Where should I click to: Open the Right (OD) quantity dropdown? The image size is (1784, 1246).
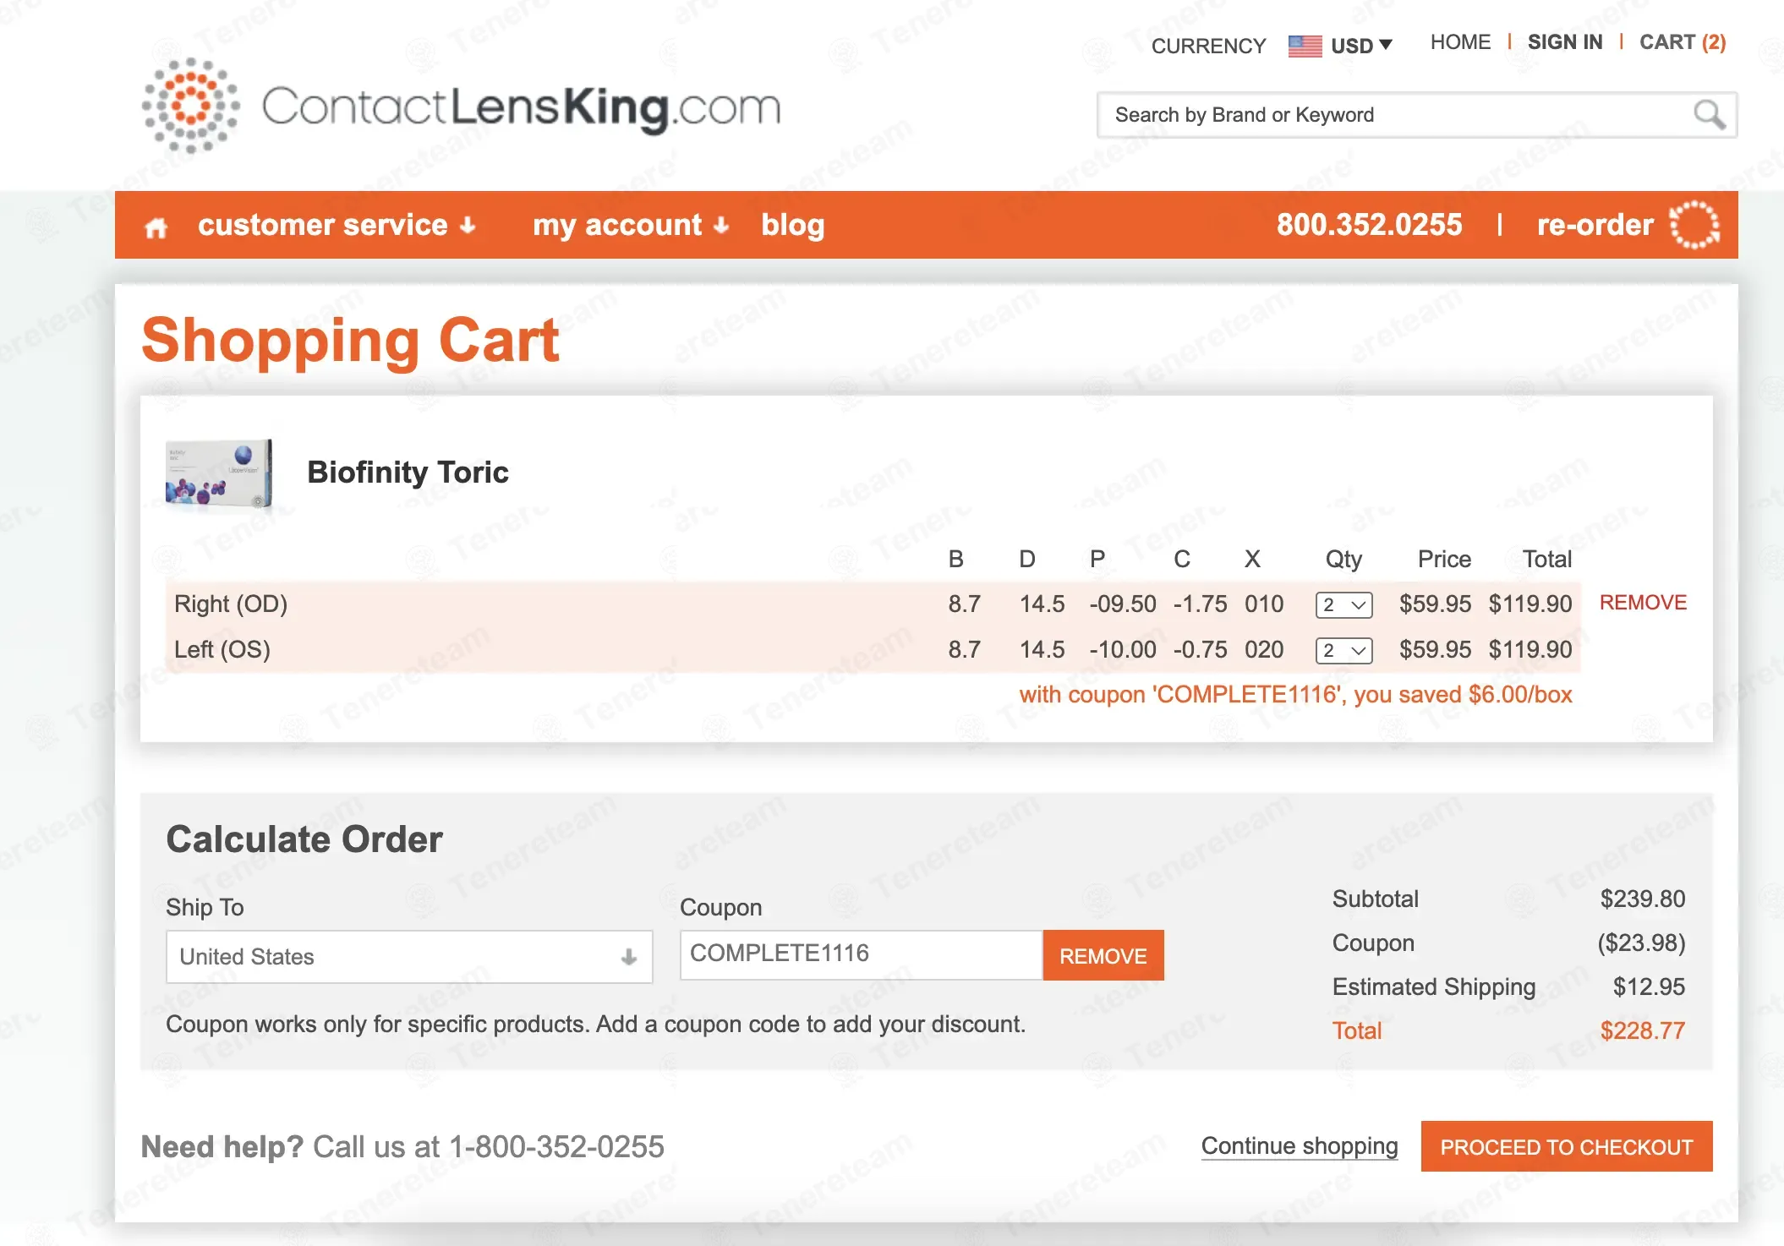coord(1343,604)
